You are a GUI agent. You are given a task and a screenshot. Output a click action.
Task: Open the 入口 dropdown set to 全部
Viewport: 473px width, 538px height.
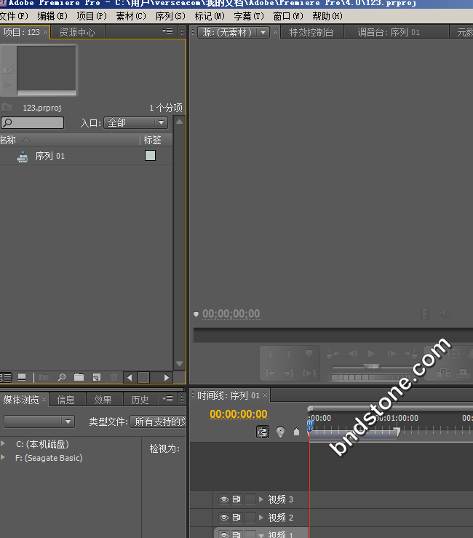pyautogui.click(x=136, y=123)
